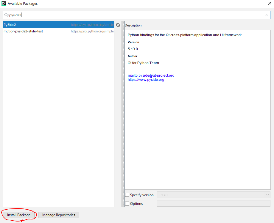Click the PyCharm logo in the title bar
This screenshot has height=223, width=274.
click(4, 3)
